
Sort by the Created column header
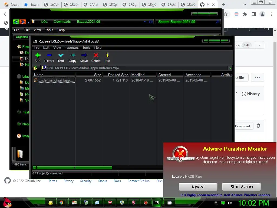170,75
